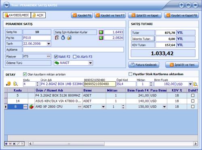Enable Fiyatlar Stok Kartlarına aktarılsın checkbox
202x150 pixels.
tap(130, 74)
